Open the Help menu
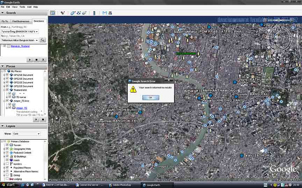The width and height of the screenshot is (302, 188). tap(36, 7)
